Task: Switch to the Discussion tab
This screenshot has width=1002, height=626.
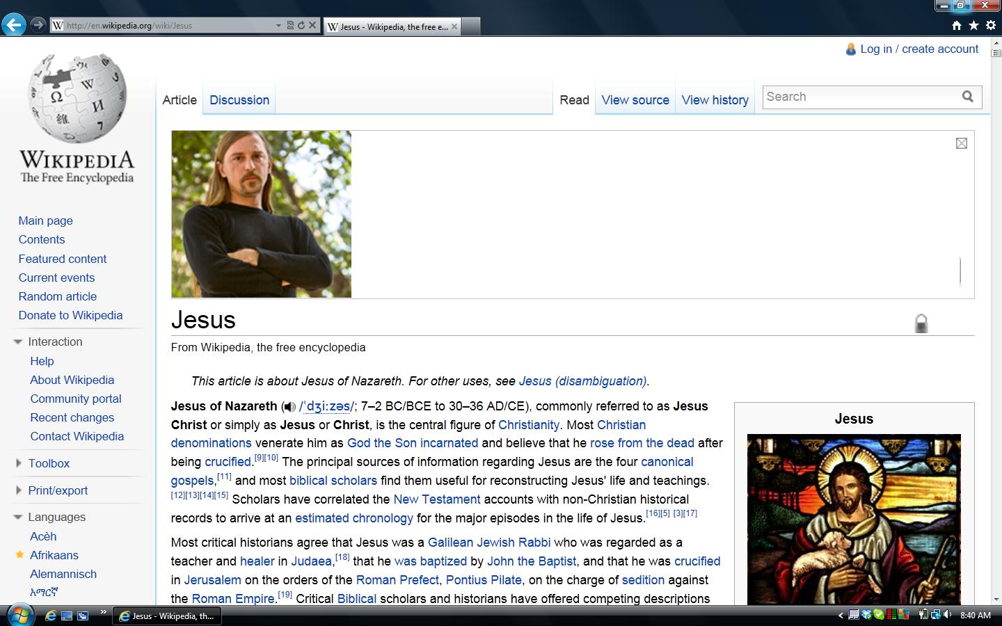Action: pos(239,99)
